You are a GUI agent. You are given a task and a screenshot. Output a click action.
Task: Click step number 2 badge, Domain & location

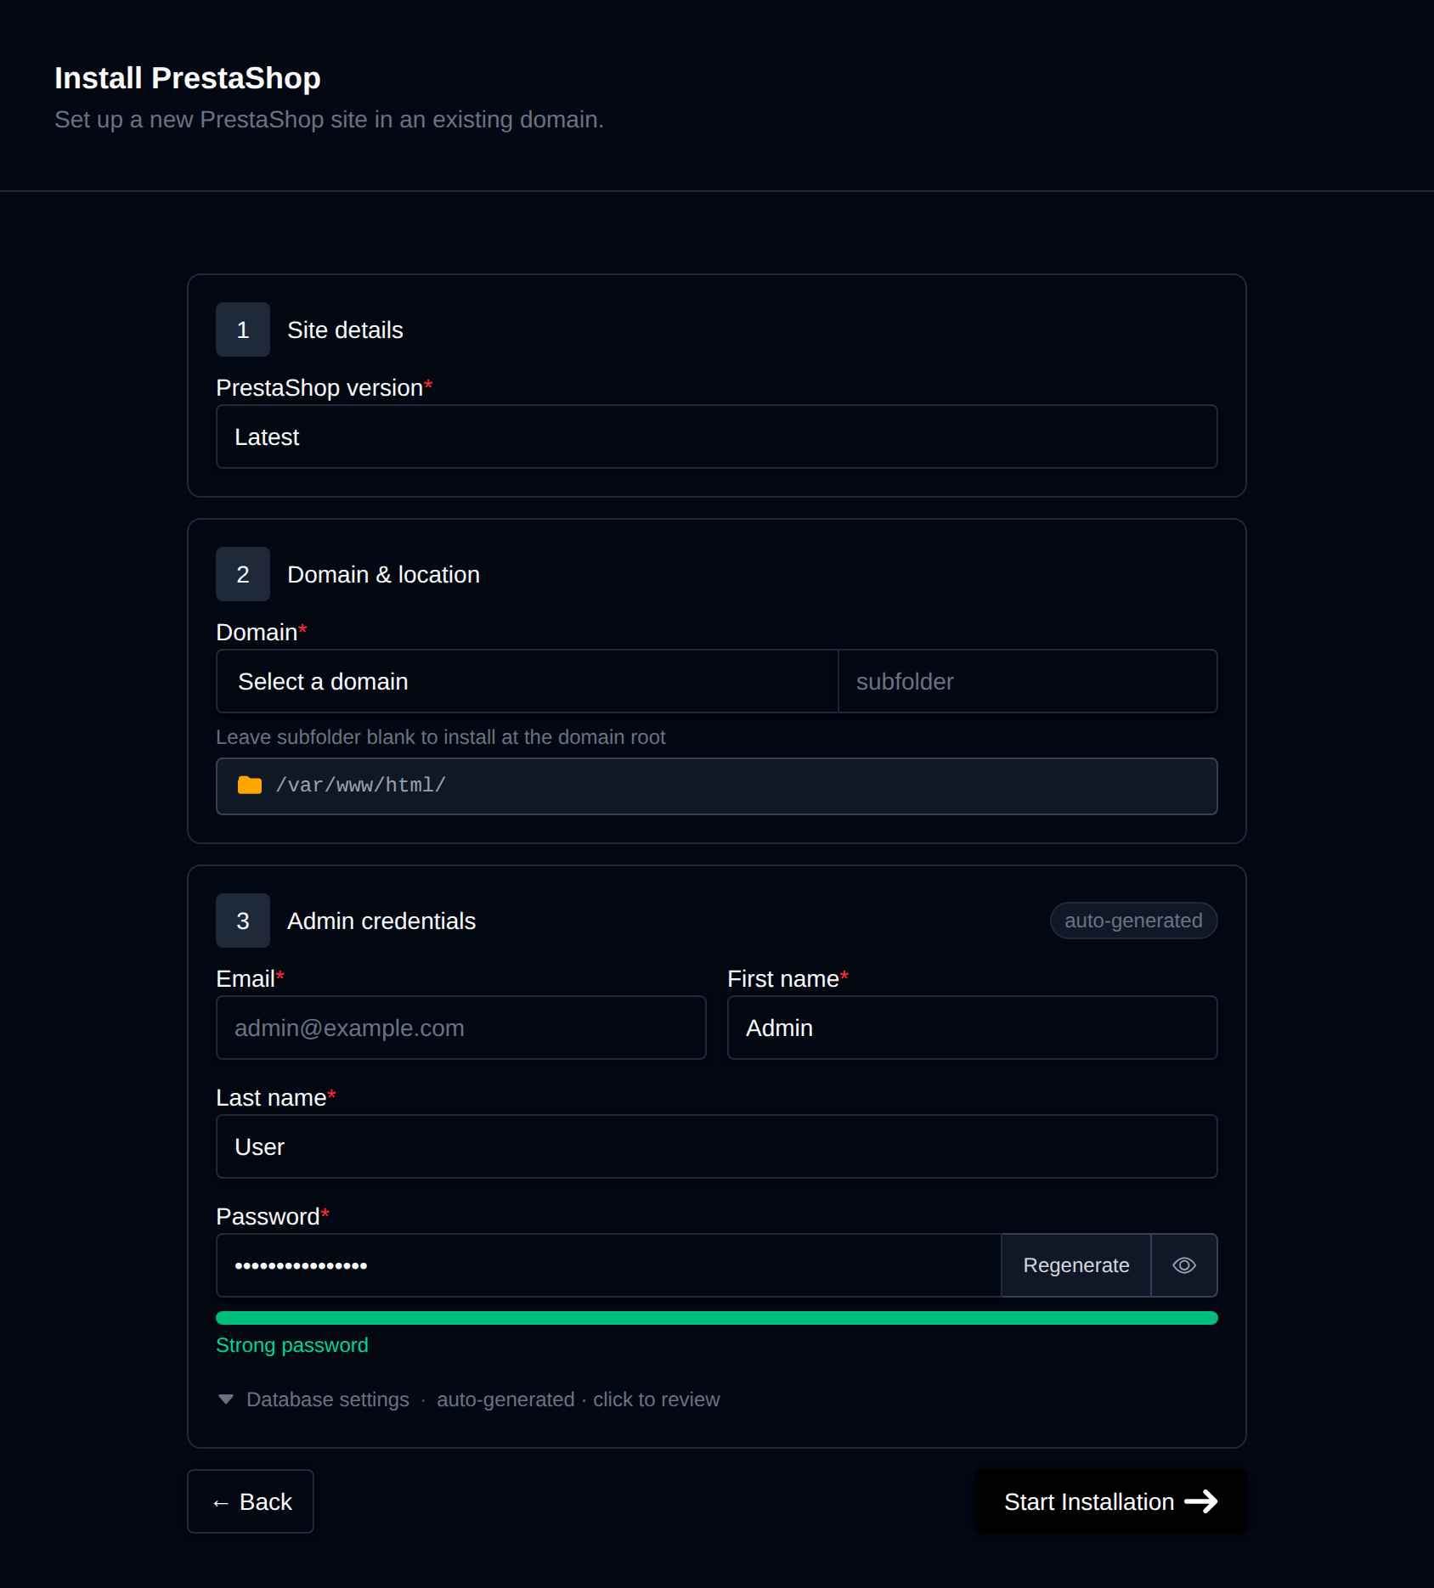click(x=243, y=574)
